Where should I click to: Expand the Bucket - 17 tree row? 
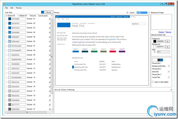coord(7,91)
